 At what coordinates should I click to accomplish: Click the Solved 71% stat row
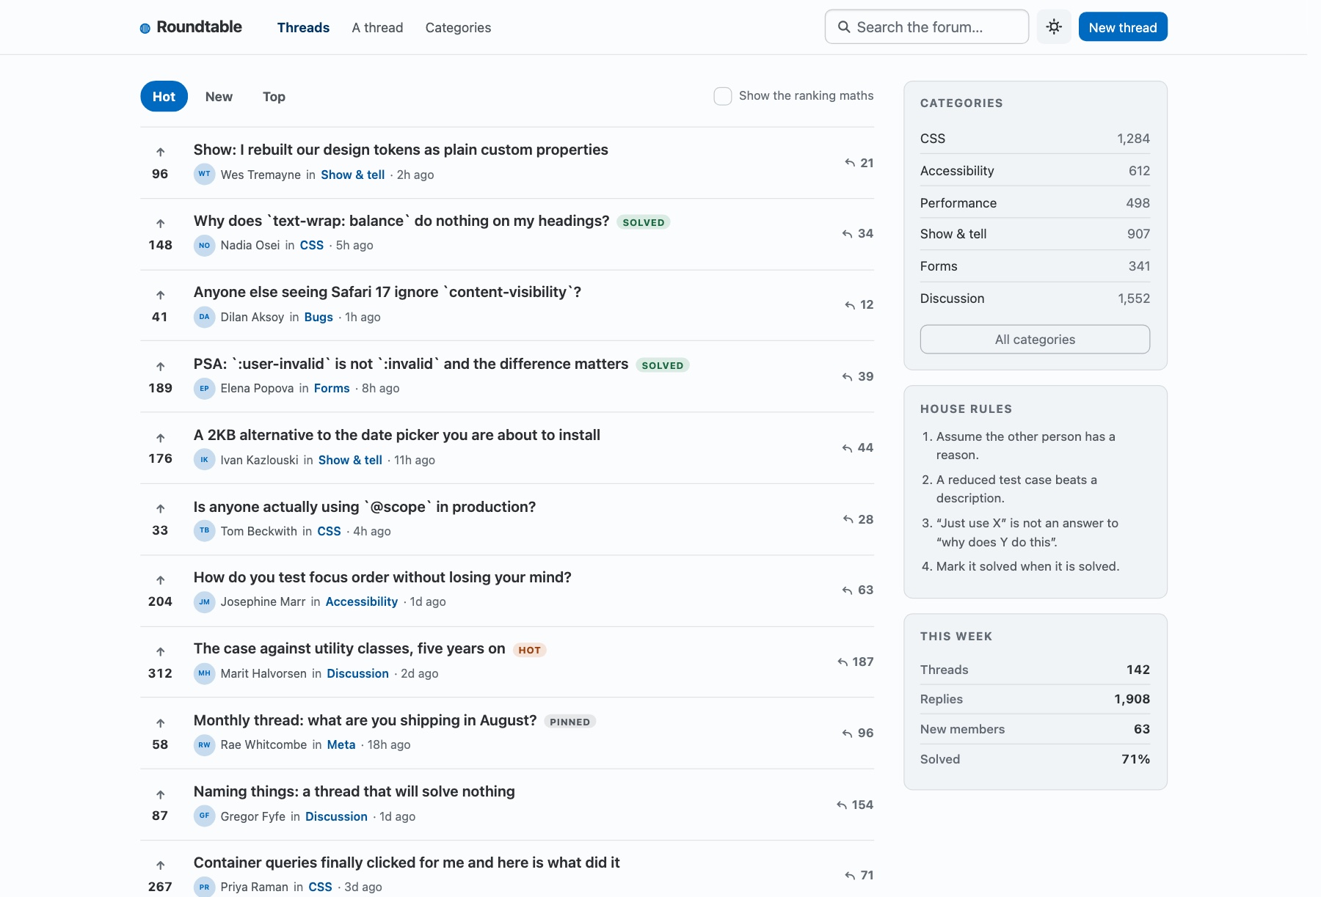(1035, 759)
